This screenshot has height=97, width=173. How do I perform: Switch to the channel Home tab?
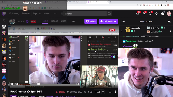click(45, 21)
